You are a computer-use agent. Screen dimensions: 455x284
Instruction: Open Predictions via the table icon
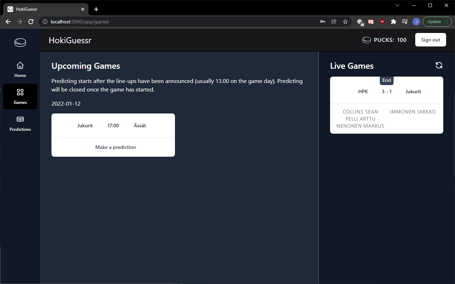pyautogui.click(x=20, y=119)
